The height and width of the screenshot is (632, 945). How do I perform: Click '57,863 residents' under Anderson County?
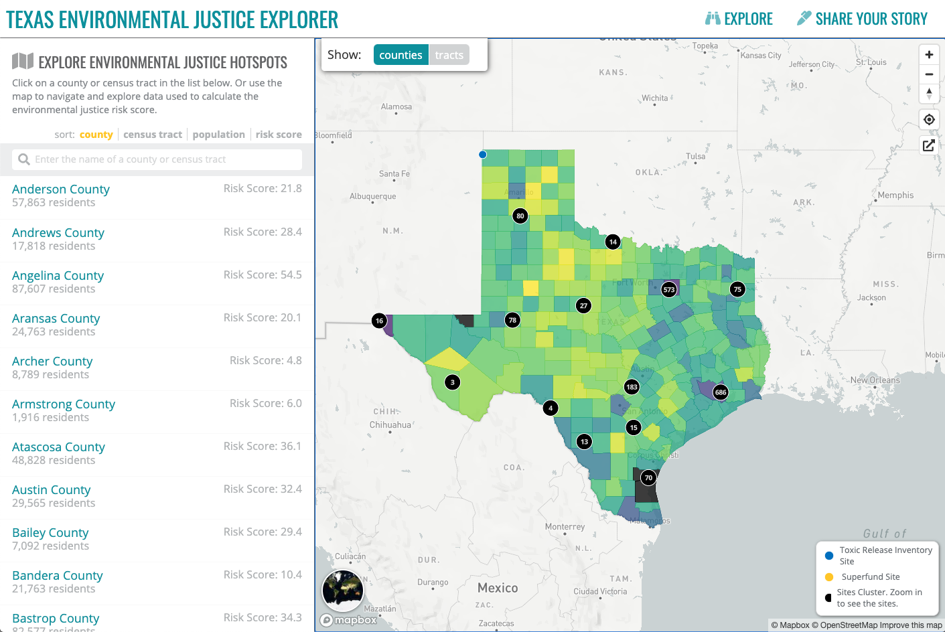54,203
